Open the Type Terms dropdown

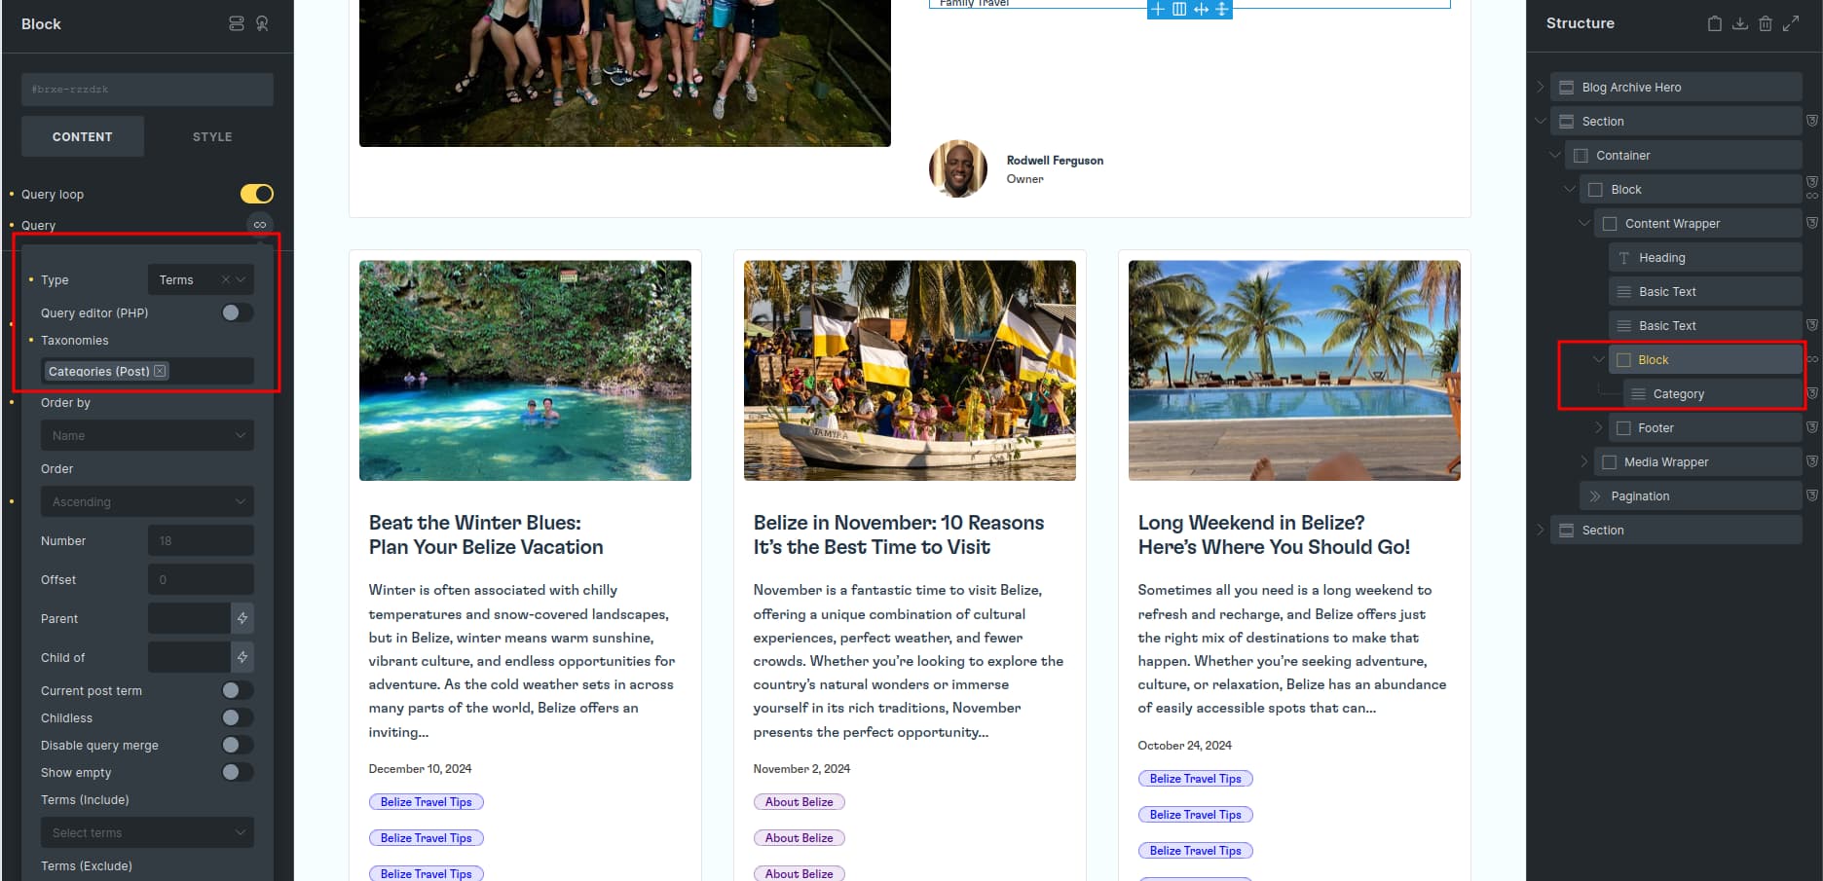tap(201, 279)
